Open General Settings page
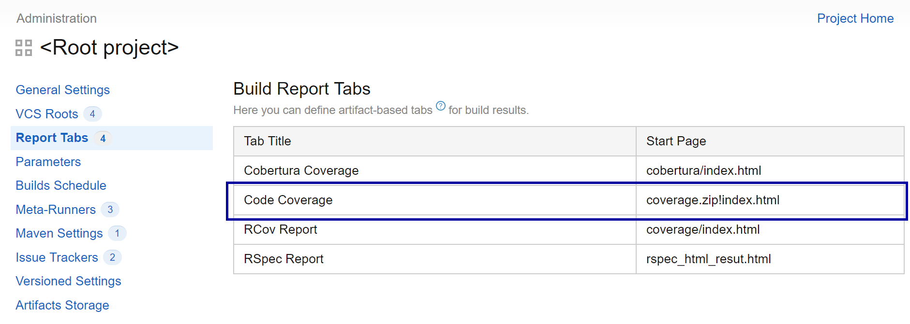Viewport: 910px width, 324px height. tap(63, 90)
